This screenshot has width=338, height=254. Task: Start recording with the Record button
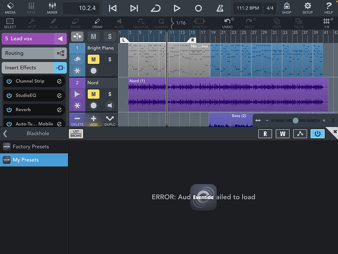click(x=198, y=9)
